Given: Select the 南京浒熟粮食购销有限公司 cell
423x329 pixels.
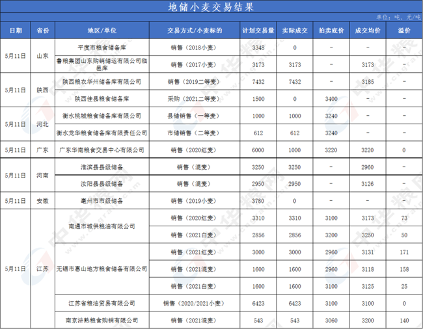Looking at the screenshot, I should point(102,321).
